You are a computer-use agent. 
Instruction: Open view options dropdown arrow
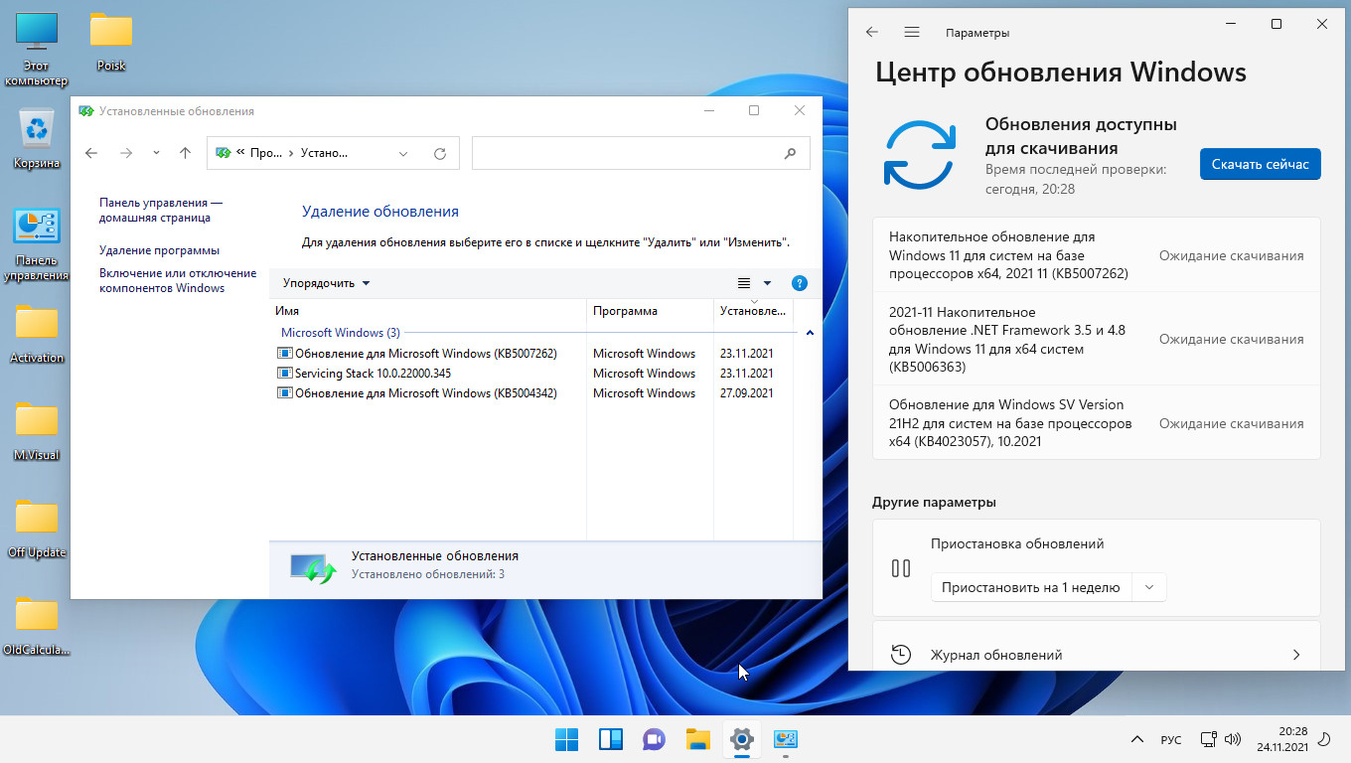click(x=767, y=283)
